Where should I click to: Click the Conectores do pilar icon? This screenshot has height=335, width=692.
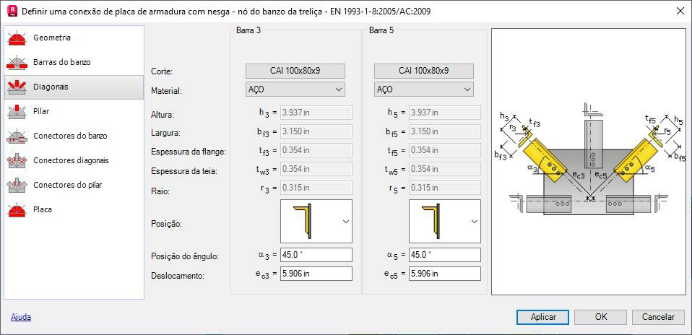click(17, 185)
